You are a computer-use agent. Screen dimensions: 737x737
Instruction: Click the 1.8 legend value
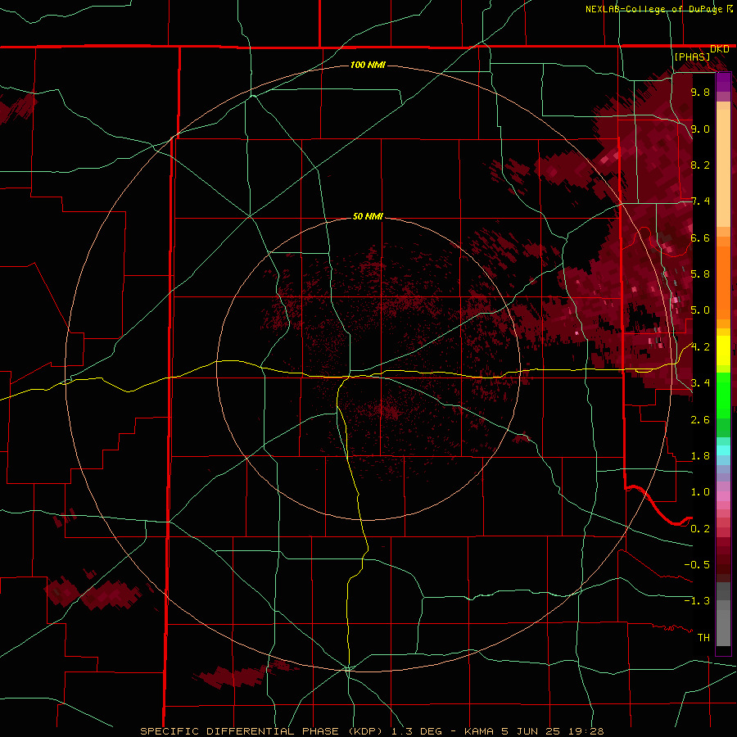[700, 455]
